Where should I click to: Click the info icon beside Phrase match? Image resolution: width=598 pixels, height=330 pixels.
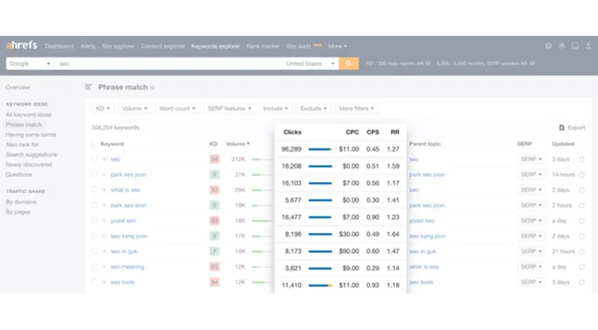(x=153, y=87)
